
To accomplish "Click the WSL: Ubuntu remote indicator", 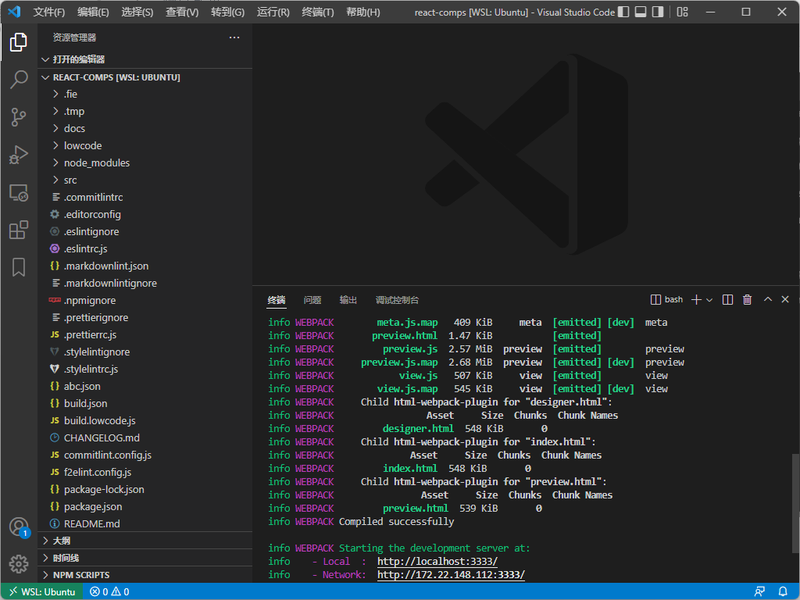I will coord(42,592).
